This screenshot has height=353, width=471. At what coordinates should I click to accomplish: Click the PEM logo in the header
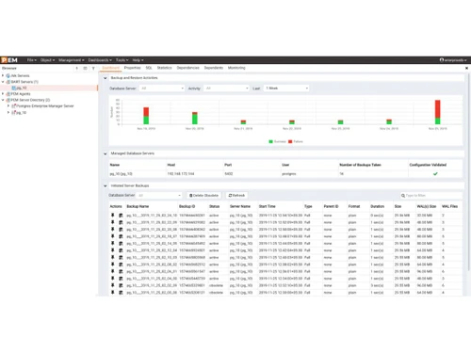click(x=9, y=60)
